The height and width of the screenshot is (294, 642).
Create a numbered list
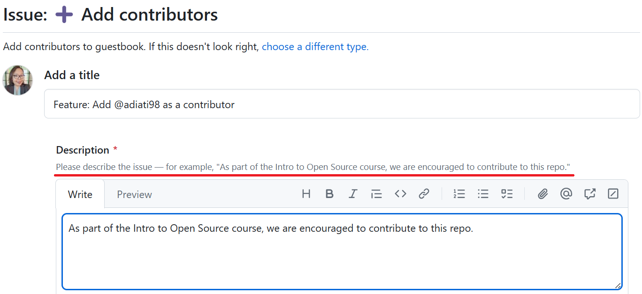(x=459, y=193)
